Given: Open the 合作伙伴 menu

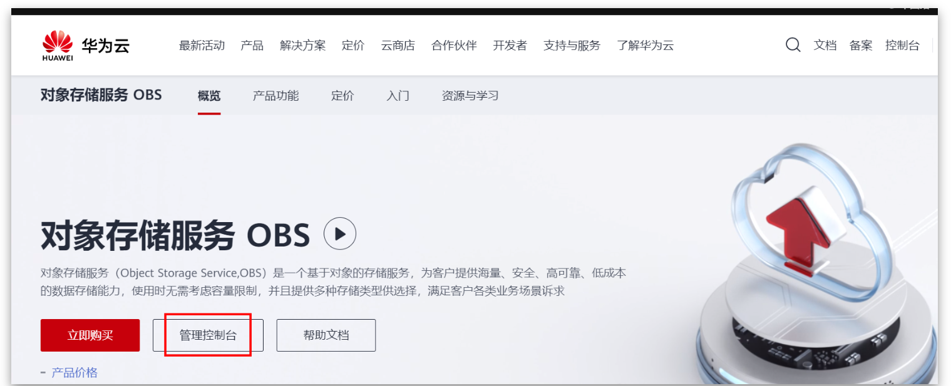Looking at the screenshot, I should 454,46.
